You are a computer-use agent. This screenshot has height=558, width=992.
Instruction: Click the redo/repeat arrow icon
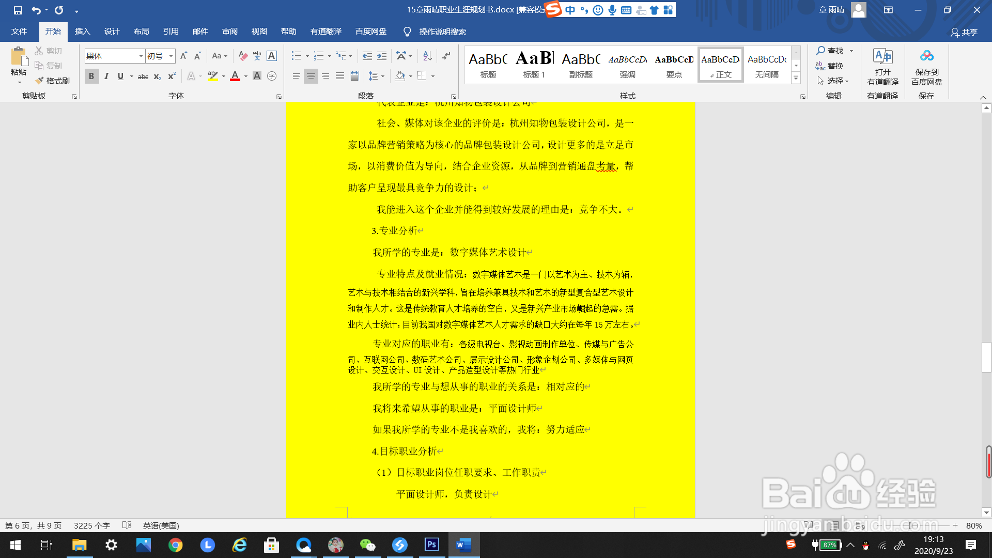pos(59,10)
